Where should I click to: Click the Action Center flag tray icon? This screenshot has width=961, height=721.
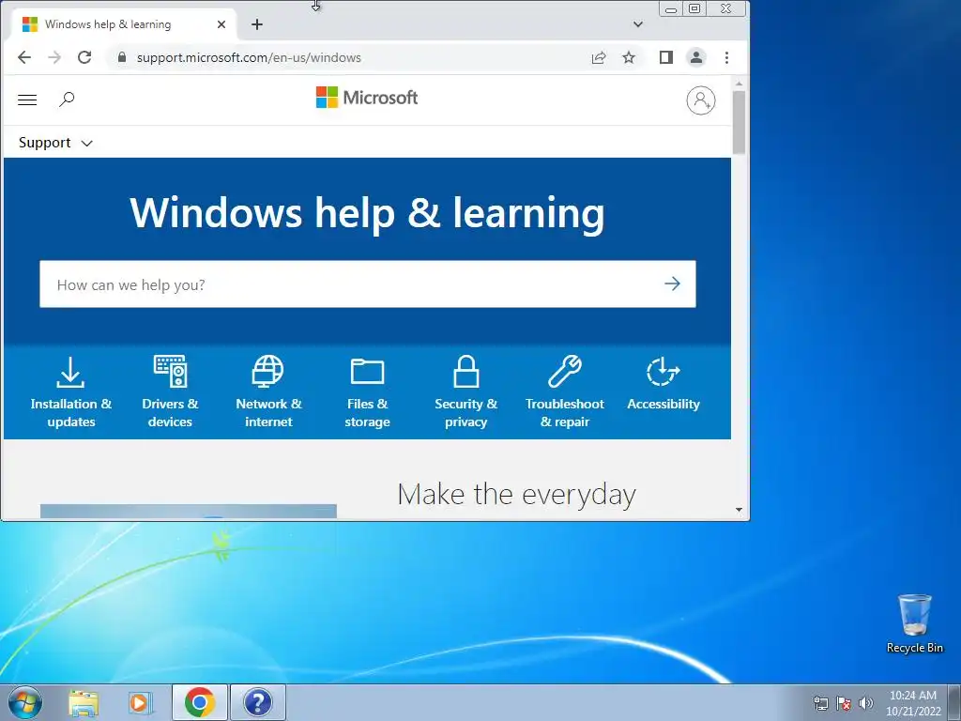point(844,703)
